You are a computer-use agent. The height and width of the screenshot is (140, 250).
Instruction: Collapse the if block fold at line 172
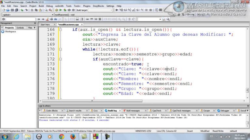point(61,59)
